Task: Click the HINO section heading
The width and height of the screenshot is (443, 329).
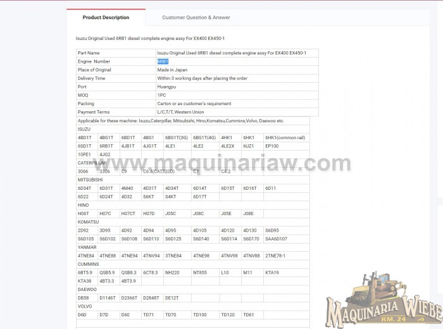Action: pos(83,205)
